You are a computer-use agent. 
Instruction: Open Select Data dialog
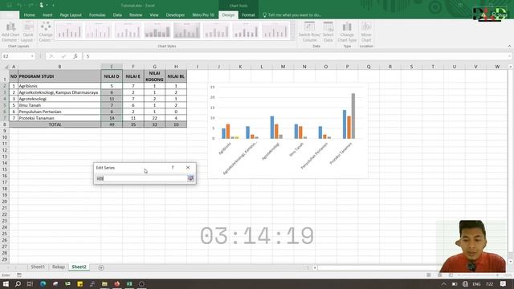pyautogui.click(x=328, y=32)
